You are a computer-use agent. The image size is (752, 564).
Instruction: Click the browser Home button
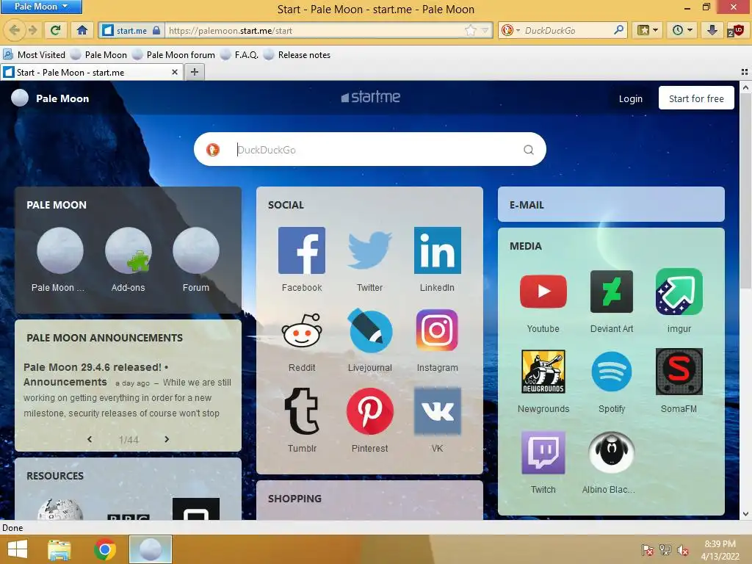[x=82, y=30]
